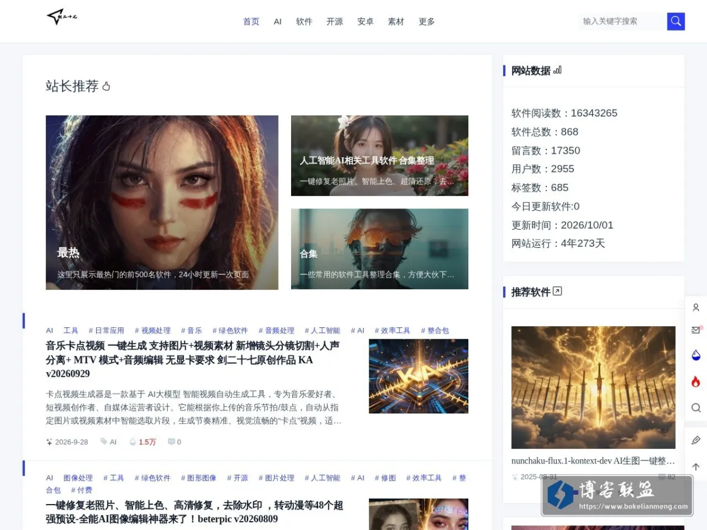The height and width of the screenshot is (530, 707).
Task: Open the 软件 navigation menu item
Action: click(x=304, y=21)
